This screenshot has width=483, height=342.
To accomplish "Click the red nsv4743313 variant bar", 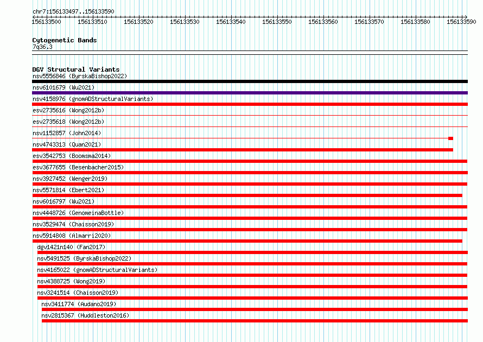I will (x=243, y=150).
